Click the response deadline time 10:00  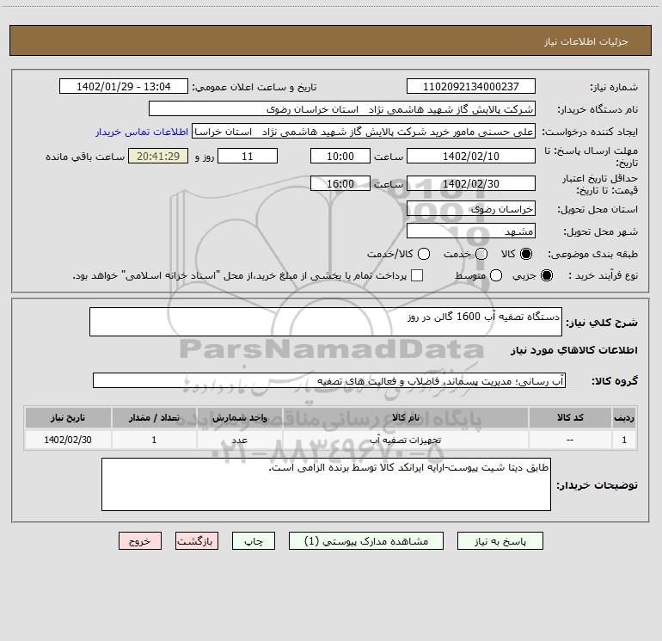[340, 157]
